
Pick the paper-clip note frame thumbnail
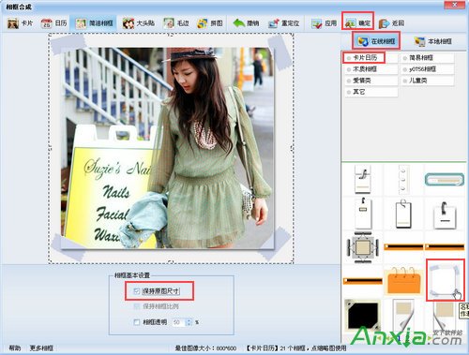363,179
